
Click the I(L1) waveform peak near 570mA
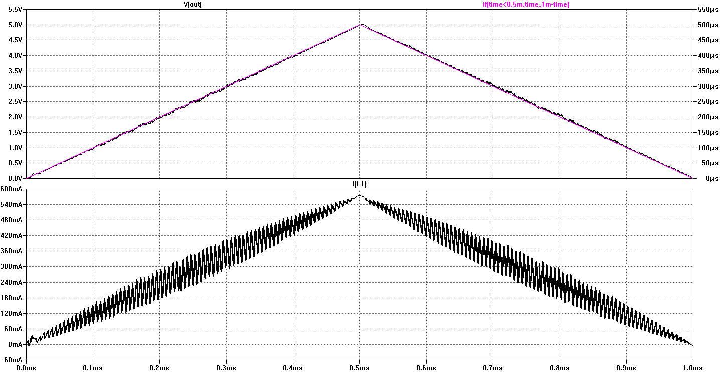[359, 196]
